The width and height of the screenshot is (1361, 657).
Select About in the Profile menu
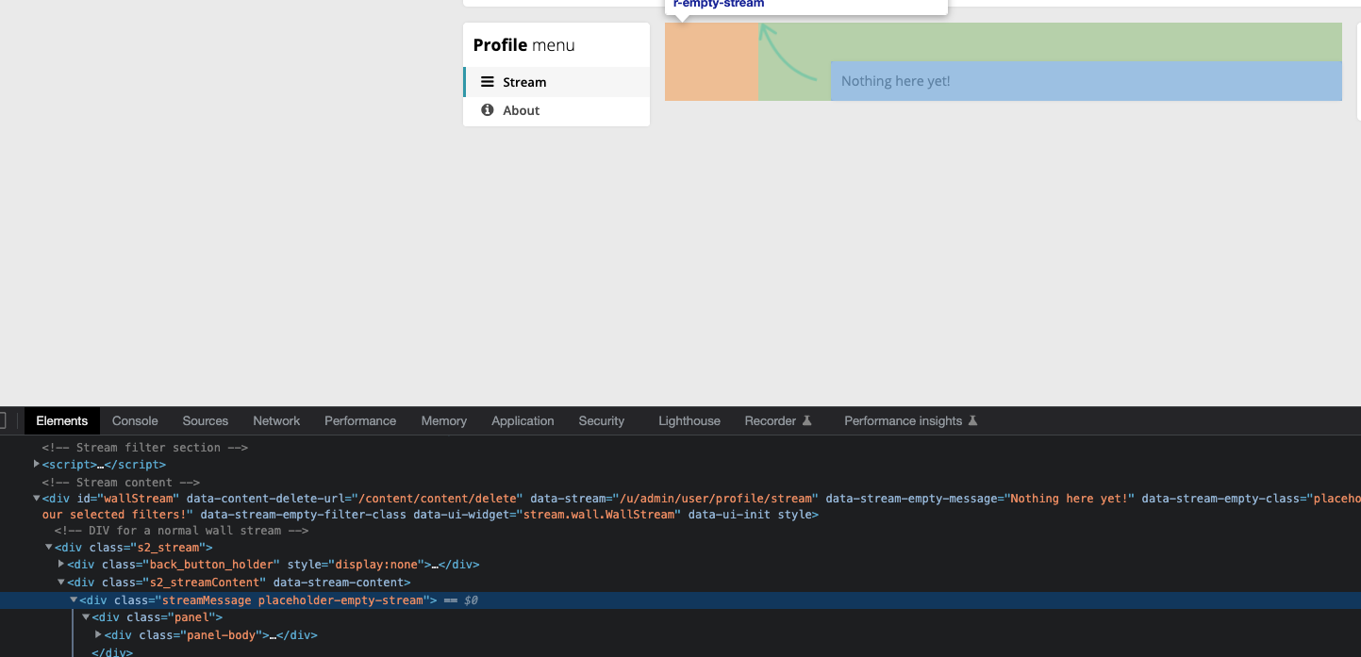[523, 110]
